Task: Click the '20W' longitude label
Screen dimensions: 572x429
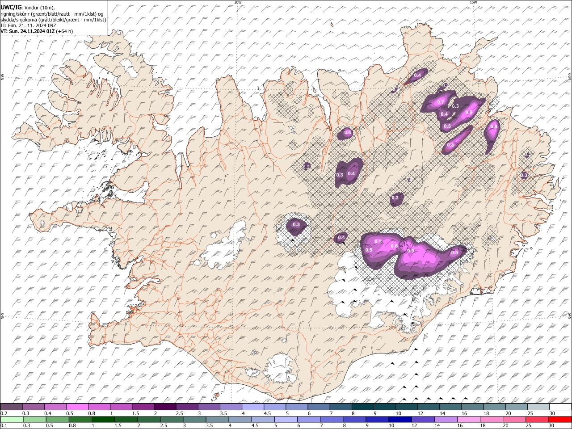Action: [238, 2]
